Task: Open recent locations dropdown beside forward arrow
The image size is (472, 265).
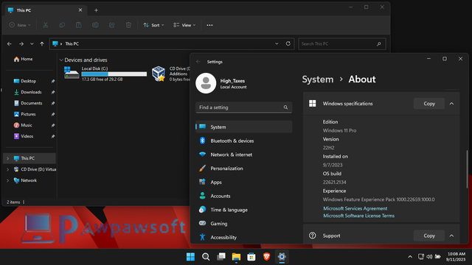Action: 32,44
